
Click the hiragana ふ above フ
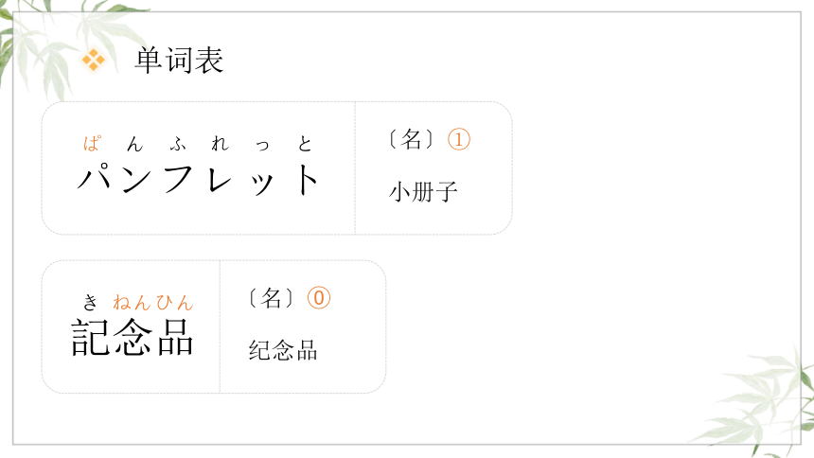click(178, 145)
